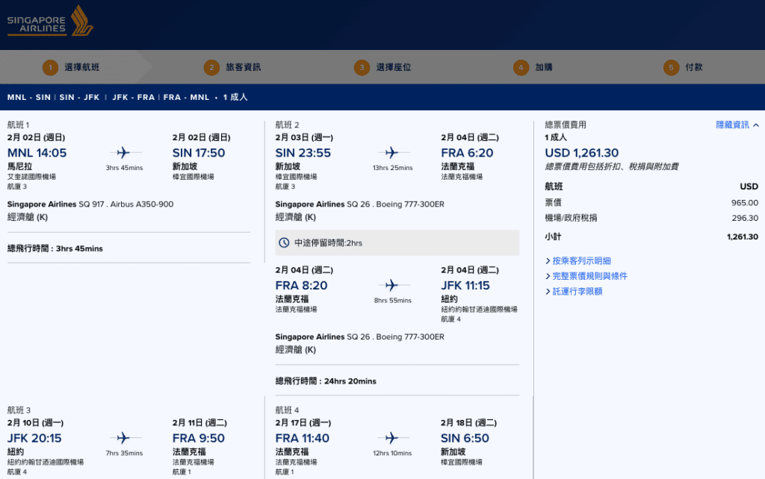Open 完整票價規則與條件 link

point(590,276)
